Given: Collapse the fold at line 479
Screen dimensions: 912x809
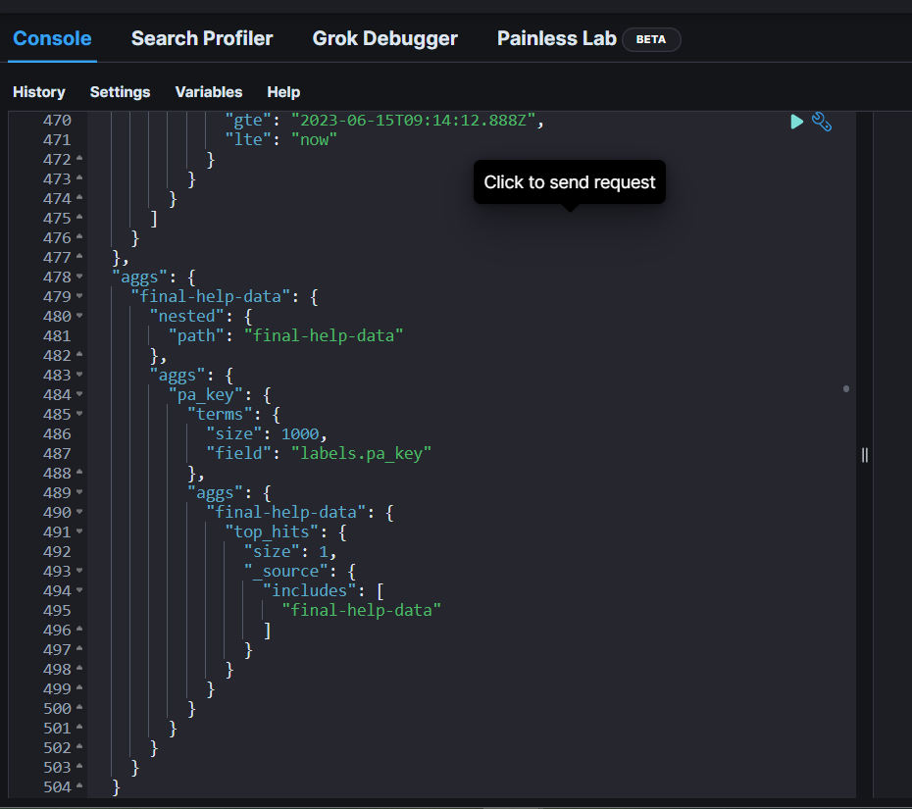Looking at the screenshot, I should [79, 296].
